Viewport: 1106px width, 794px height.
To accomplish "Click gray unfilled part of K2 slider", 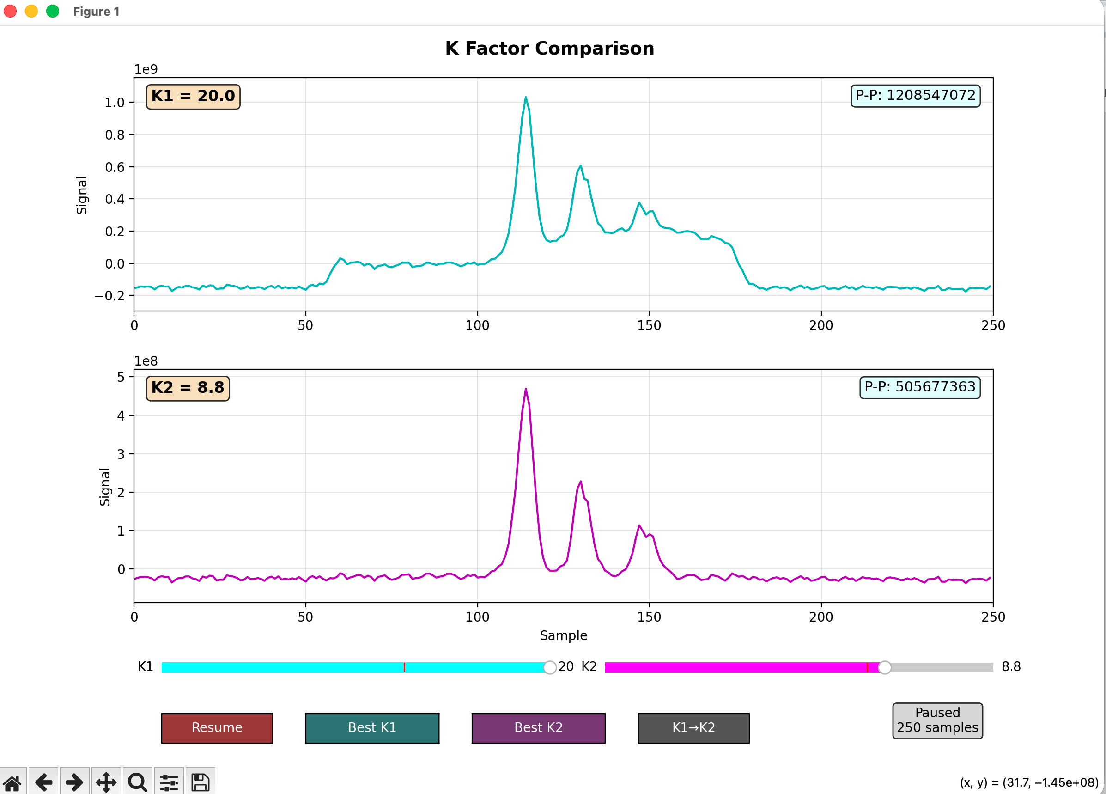I will (x=941, y=667).
